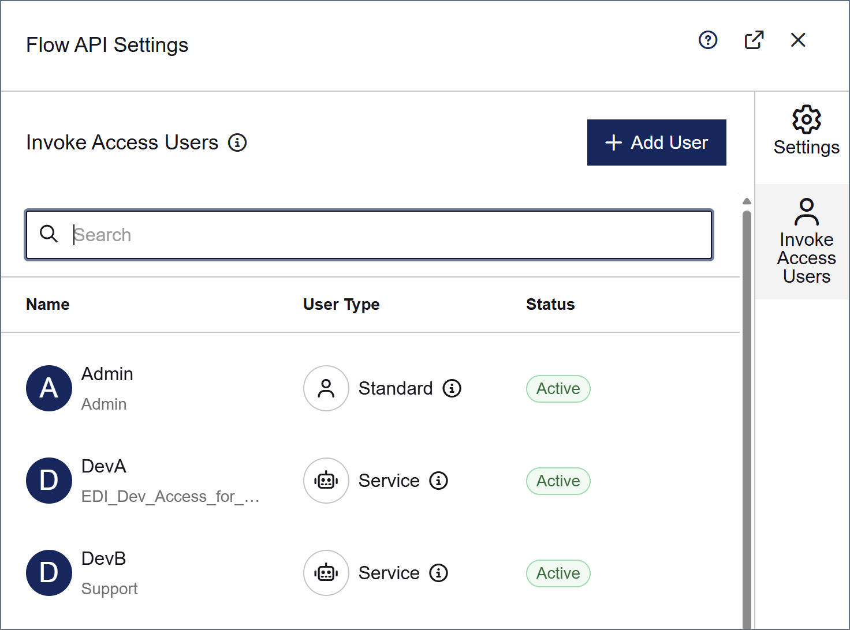
Task: Click the Support subtitle under DevB
Action: [x=110, y=589]
